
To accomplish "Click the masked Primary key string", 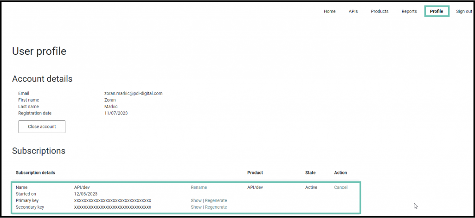I will coord(113,200).
